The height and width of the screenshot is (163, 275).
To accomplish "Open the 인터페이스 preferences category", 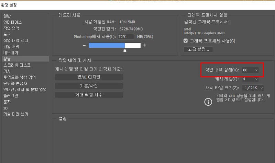I will tap(12, 22).
